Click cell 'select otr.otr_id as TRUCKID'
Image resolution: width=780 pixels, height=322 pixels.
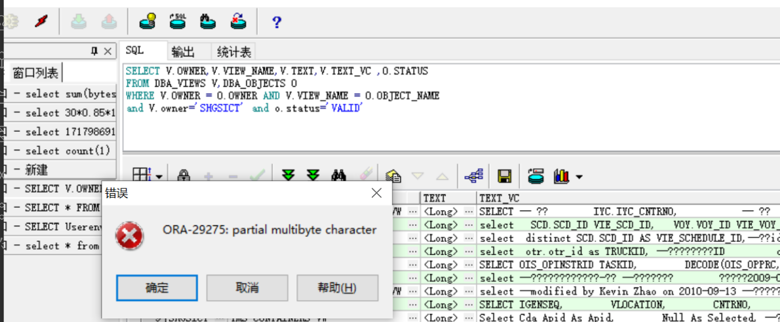629,252
